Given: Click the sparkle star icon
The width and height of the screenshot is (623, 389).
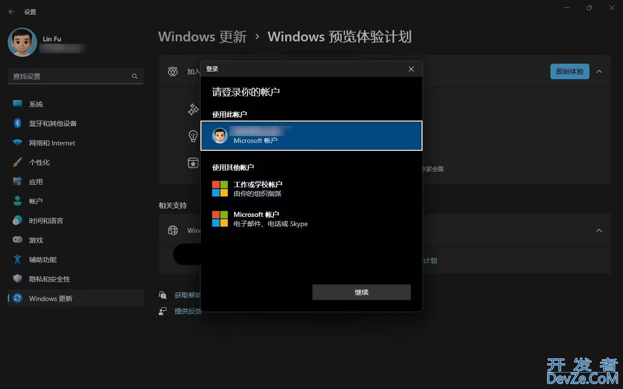Looking at the screenshot, I should point(193,109).
